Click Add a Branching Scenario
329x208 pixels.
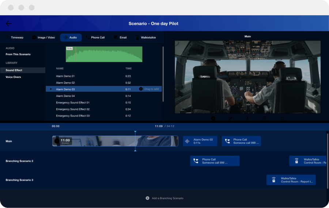click(x=164, y=198)
